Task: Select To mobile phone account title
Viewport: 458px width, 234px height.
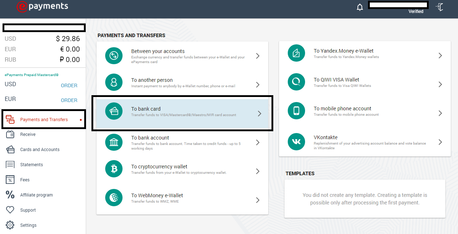Action: point(343,109)
